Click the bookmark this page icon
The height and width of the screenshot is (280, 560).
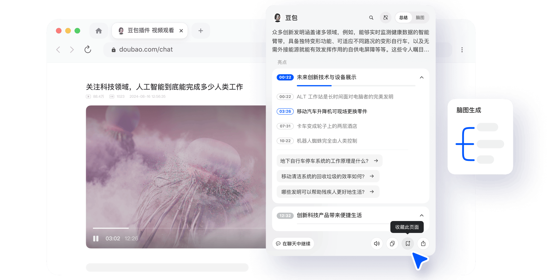coord(408,243)
